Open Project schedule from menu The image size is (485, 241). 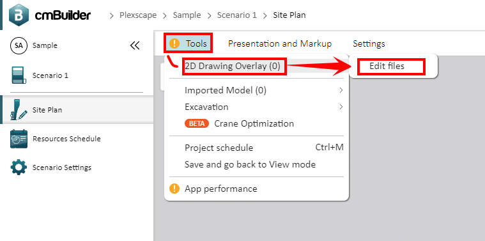pos(219,148)
